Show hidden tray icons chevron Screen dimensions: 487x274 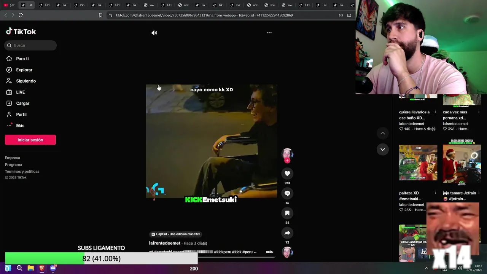tap(427, 268)
